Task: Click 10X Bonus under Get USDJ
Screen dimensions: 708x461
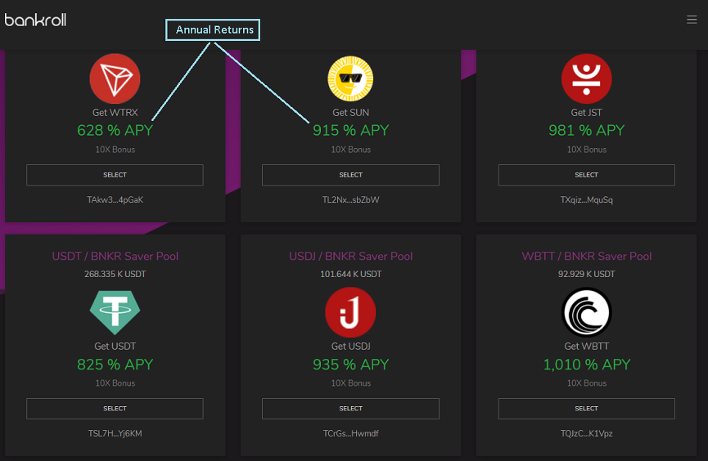Action: pos(350,383)
